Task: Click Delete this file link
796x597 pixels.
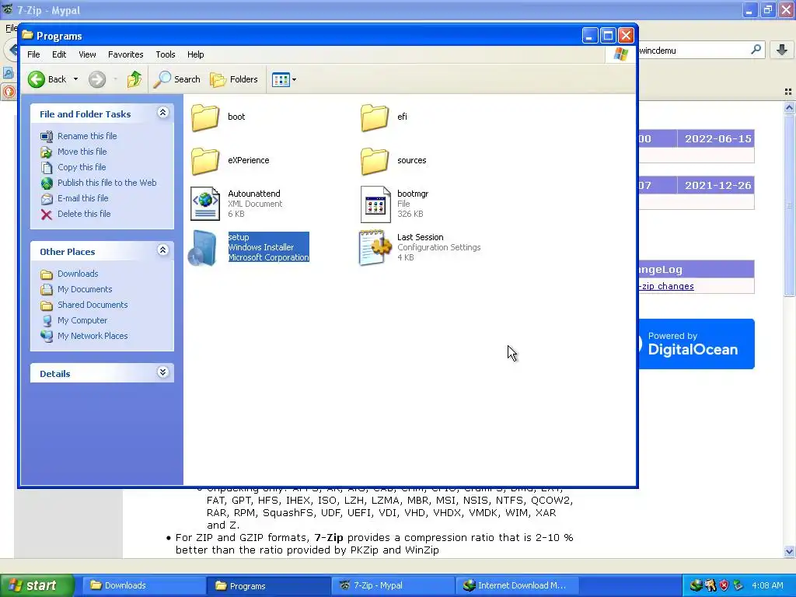Action: click(84, 214)
